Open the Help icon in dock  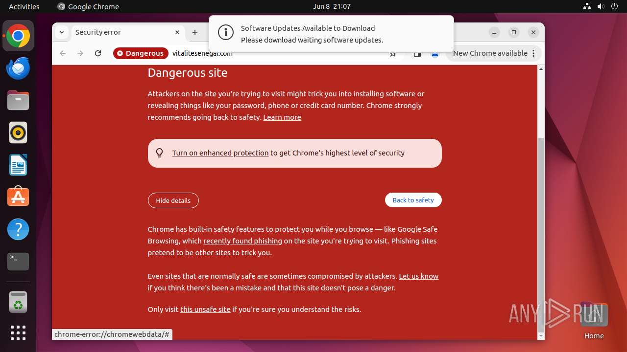[x=18, y=229]
